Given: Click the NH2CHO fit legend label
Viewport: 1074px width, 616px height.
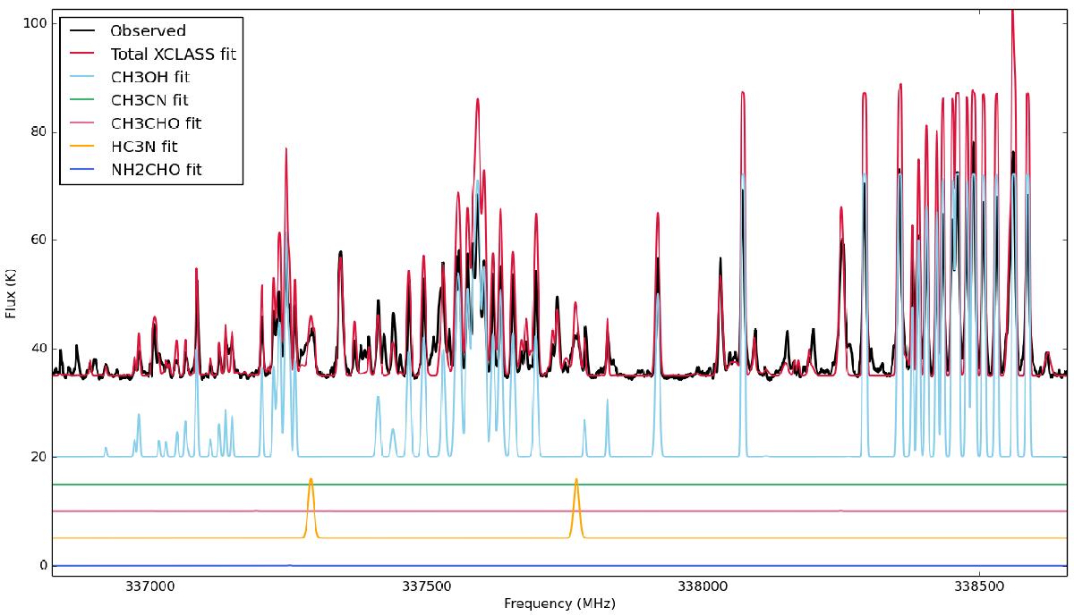Looking at the screenshot, I should (162, 168).
